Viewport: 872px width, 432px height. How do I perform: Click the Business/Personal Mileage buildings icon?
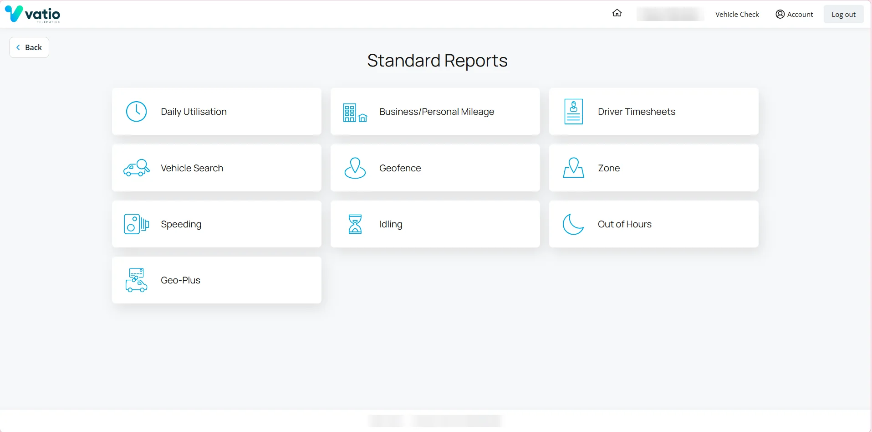click(355, 113)
